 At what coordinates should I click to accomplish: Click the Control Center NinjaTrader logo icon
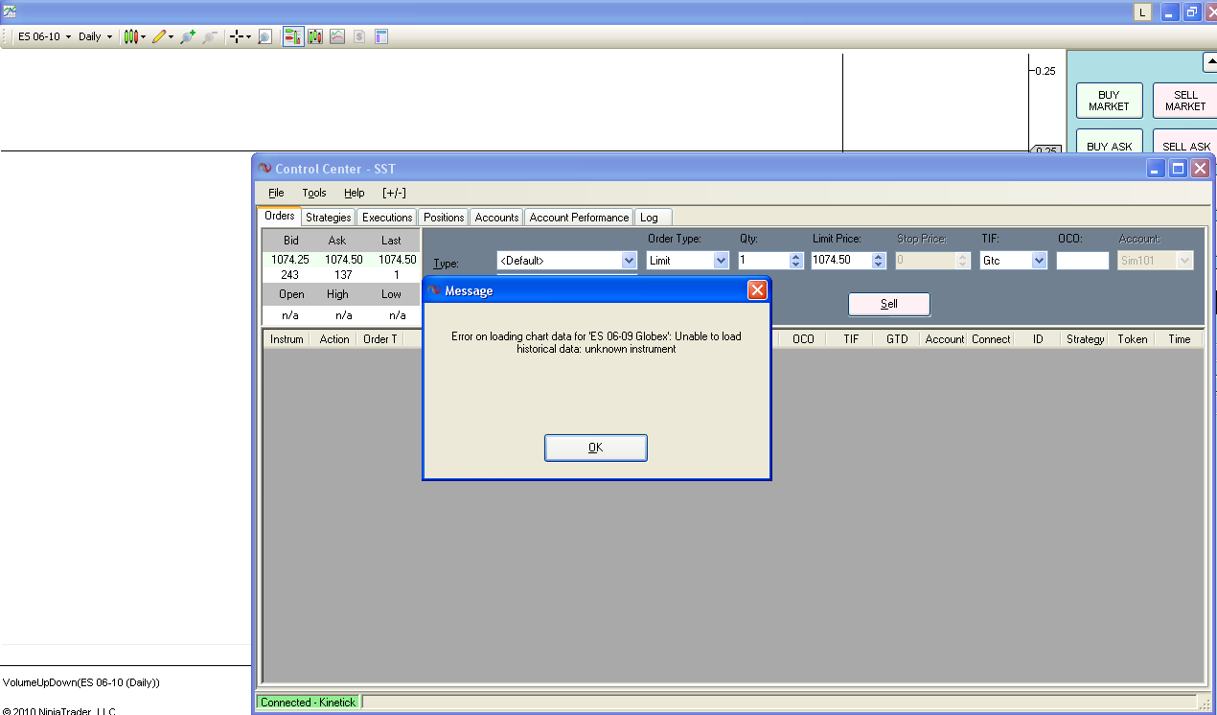coord(264,169)
